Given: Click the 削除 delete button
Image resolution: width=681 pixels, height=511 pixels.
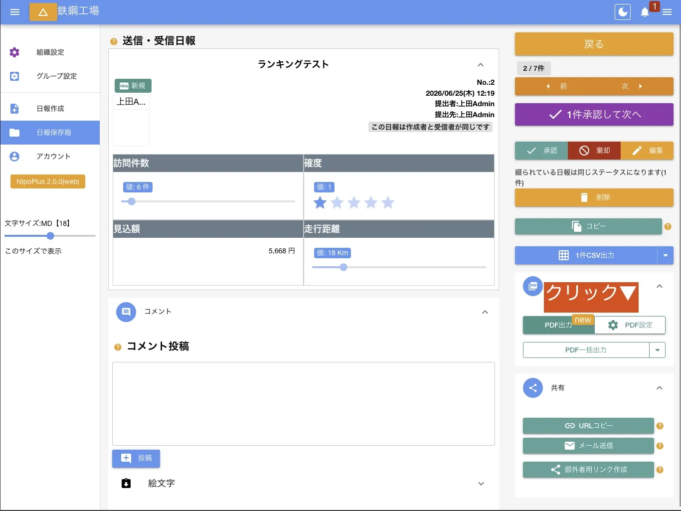Looking at the screenshot, I should pyautogui.click(x=594, y=197).
